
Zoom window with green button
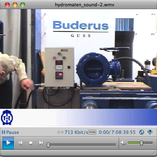pyautogui.click(x=23, y=5)
